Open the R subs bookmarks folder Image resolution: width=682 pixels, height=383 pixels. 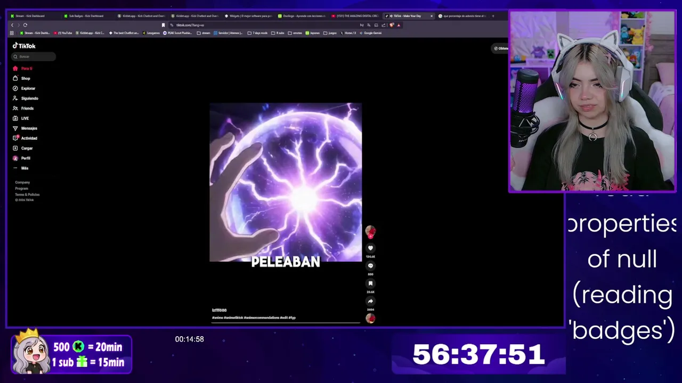point(278,33)
